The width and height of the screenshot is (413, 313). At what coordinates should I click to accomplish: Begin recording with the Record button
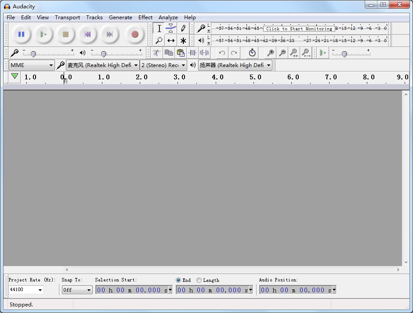(135, 34)
